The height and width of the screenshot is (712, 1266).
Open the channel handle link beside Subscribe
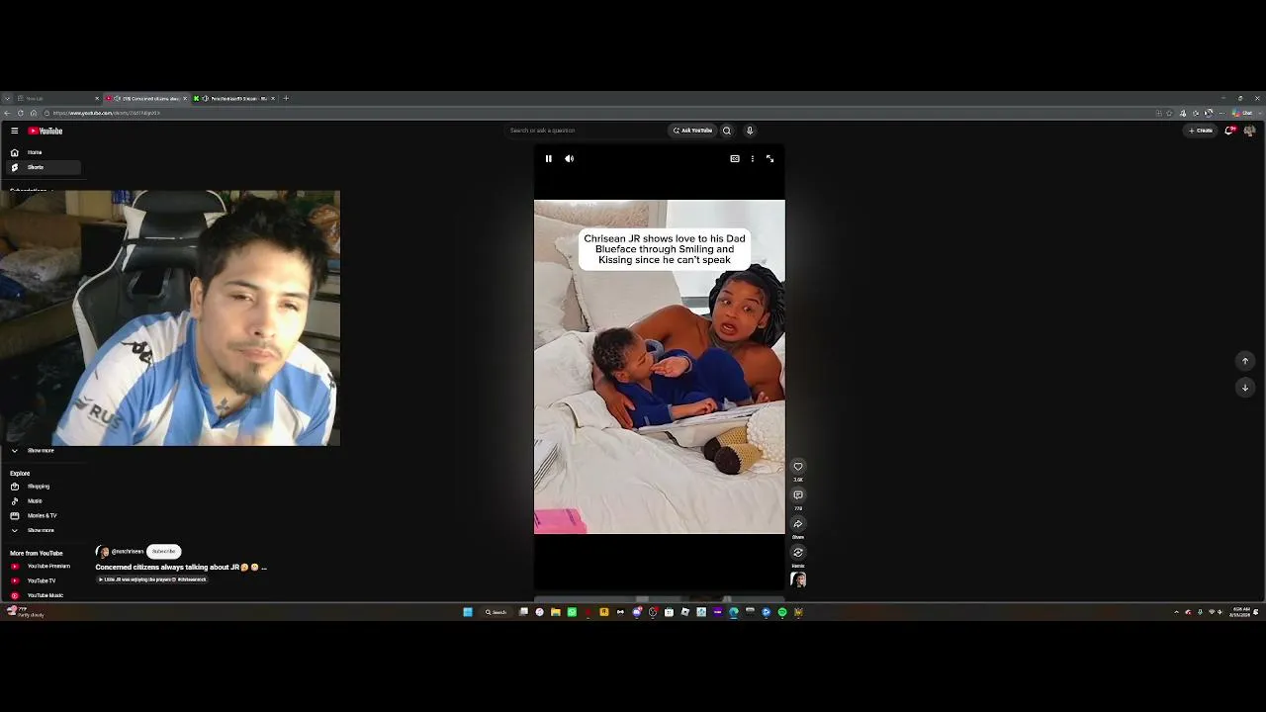click(x=128, y=552)
